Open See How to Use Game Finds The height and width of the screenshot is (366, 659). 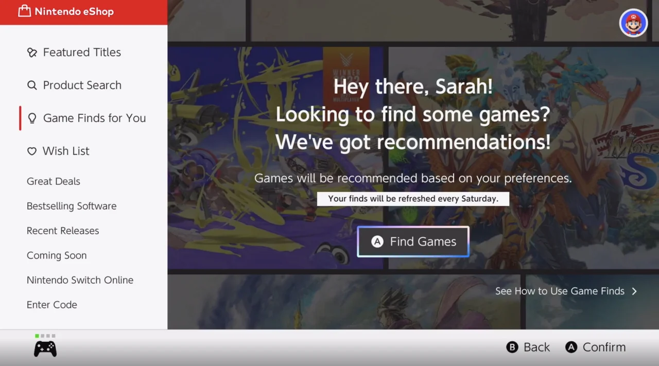point(559,291)
